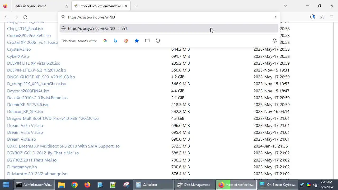Click the pinned Firefox taskbar icon

tap(87, 185)
